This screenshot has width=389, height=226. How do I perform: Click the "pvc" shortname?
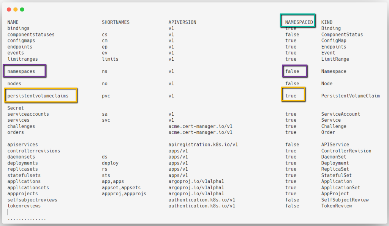(105, 96)
